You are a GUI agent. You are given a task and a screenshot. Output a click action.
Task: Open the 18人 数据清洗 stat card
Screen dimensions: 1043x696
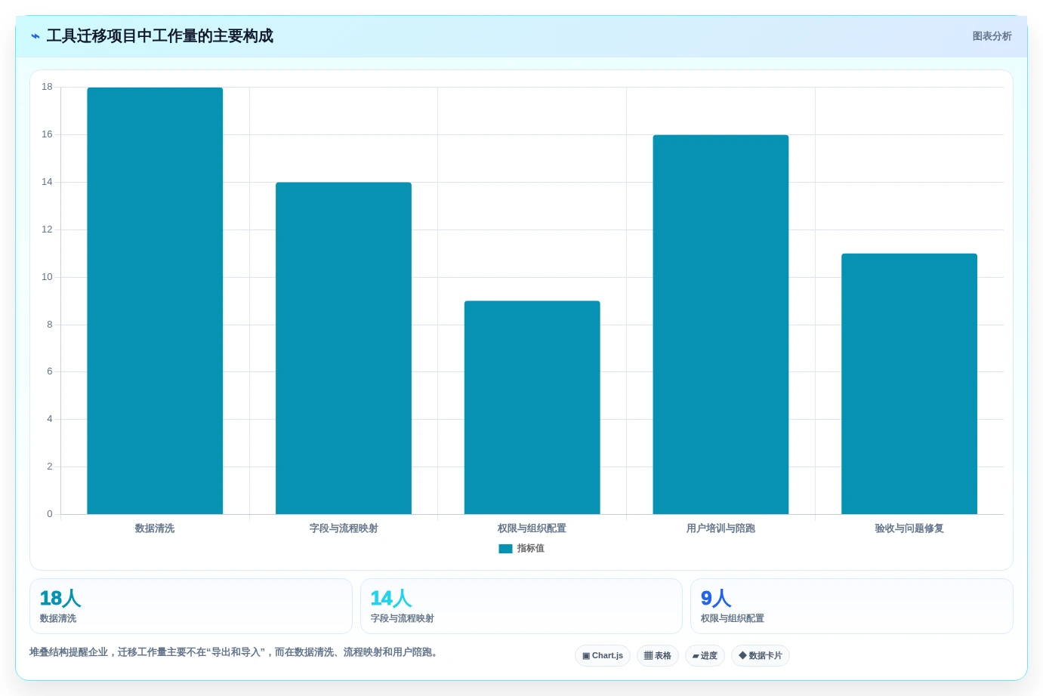coord(191,606)
